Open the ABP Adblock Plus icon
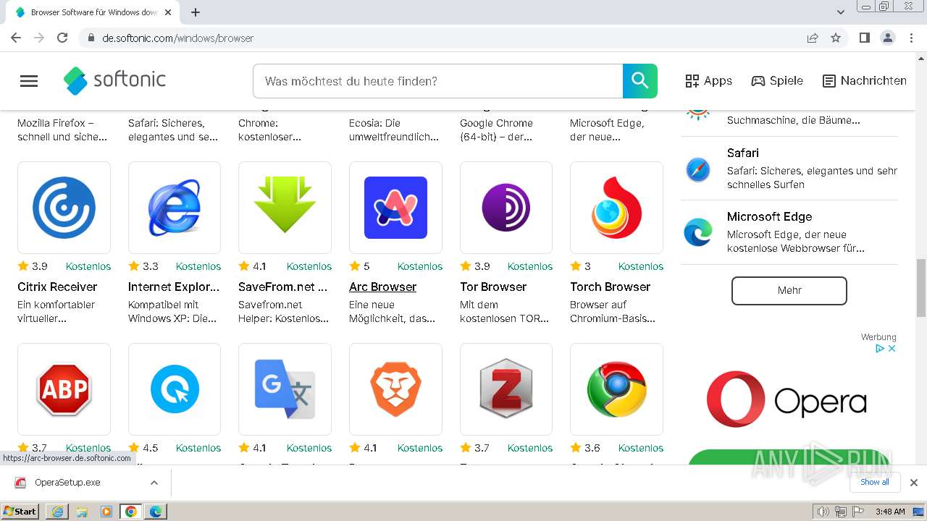The height and width of the screenshot is (521, 927). [x=64, y=389]
